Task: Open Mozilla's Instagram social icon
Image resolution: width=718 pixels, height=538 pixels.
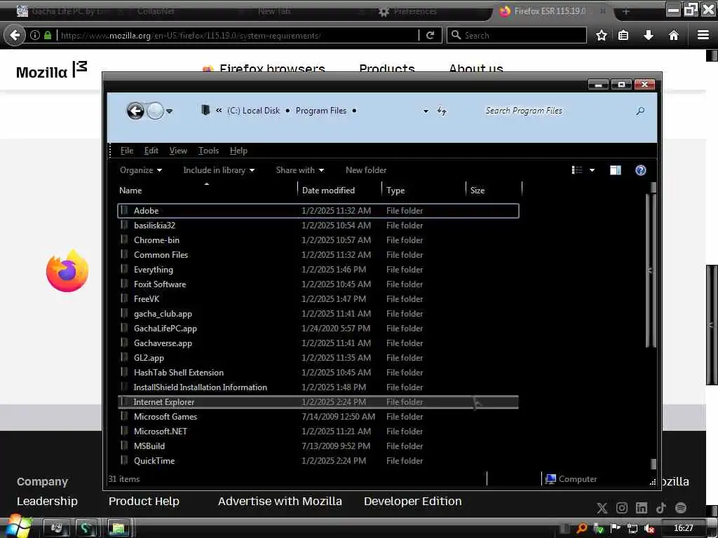Action: click(622, 508)
